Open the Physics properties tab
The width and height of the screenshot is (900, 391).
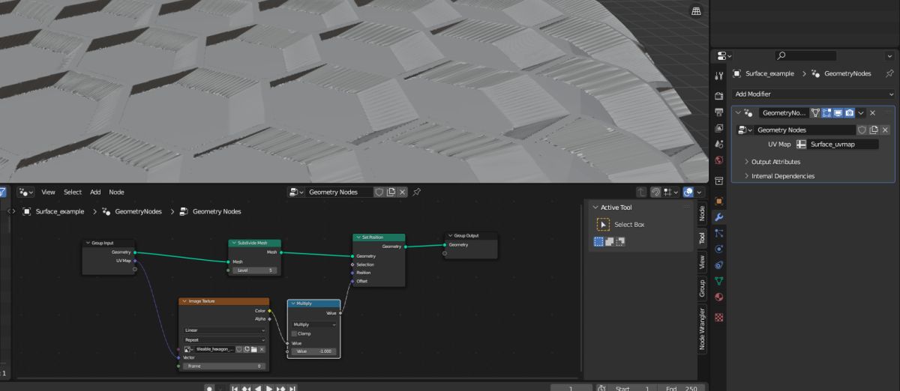point(719,249)
